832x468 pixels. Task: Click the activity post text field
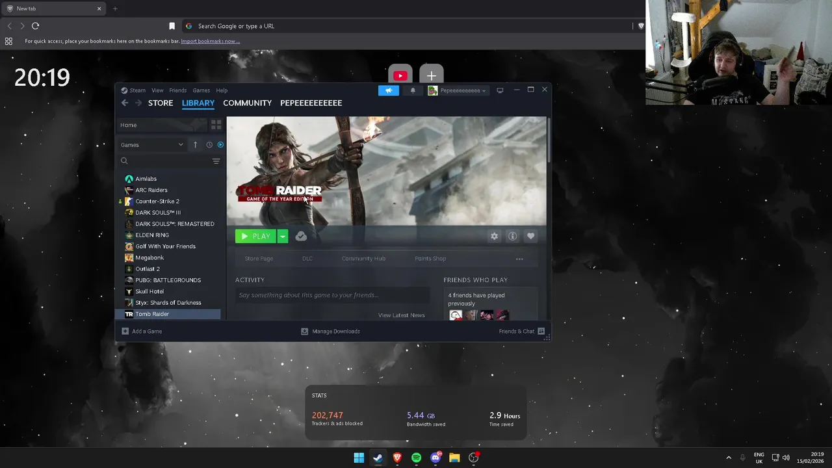coord(332,295)
